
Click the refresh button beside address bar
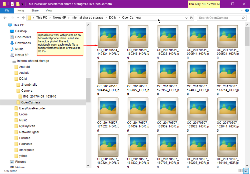(x=191, y=18)
